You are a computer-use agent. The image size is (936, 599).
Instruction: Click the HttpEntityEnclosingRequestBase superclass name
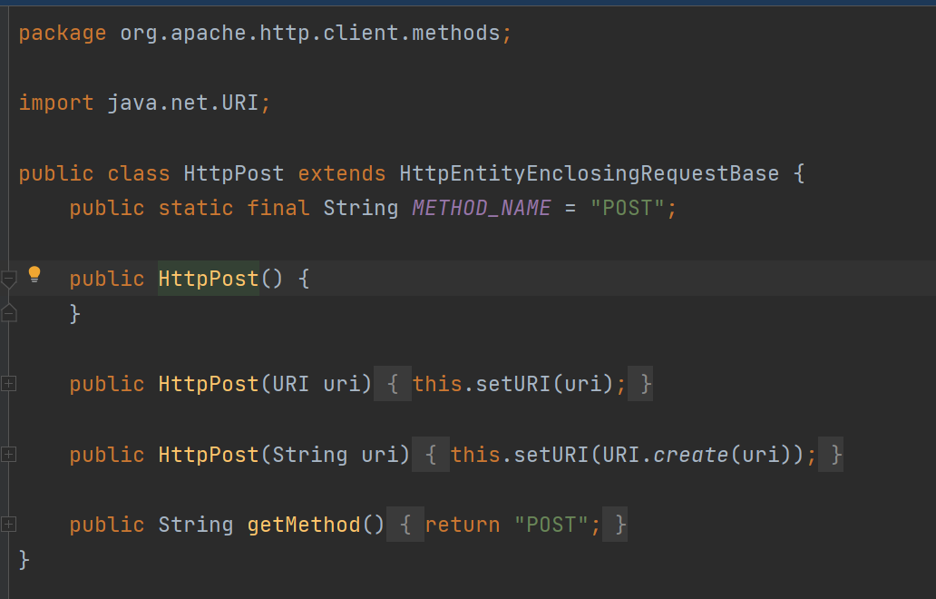(x=589, y=173)
